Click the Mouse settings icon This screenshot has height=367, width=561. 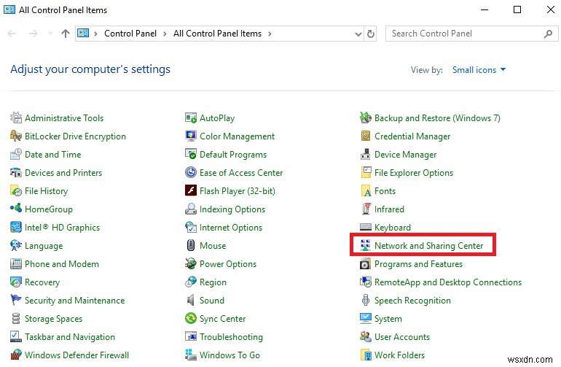coord(191,246)
